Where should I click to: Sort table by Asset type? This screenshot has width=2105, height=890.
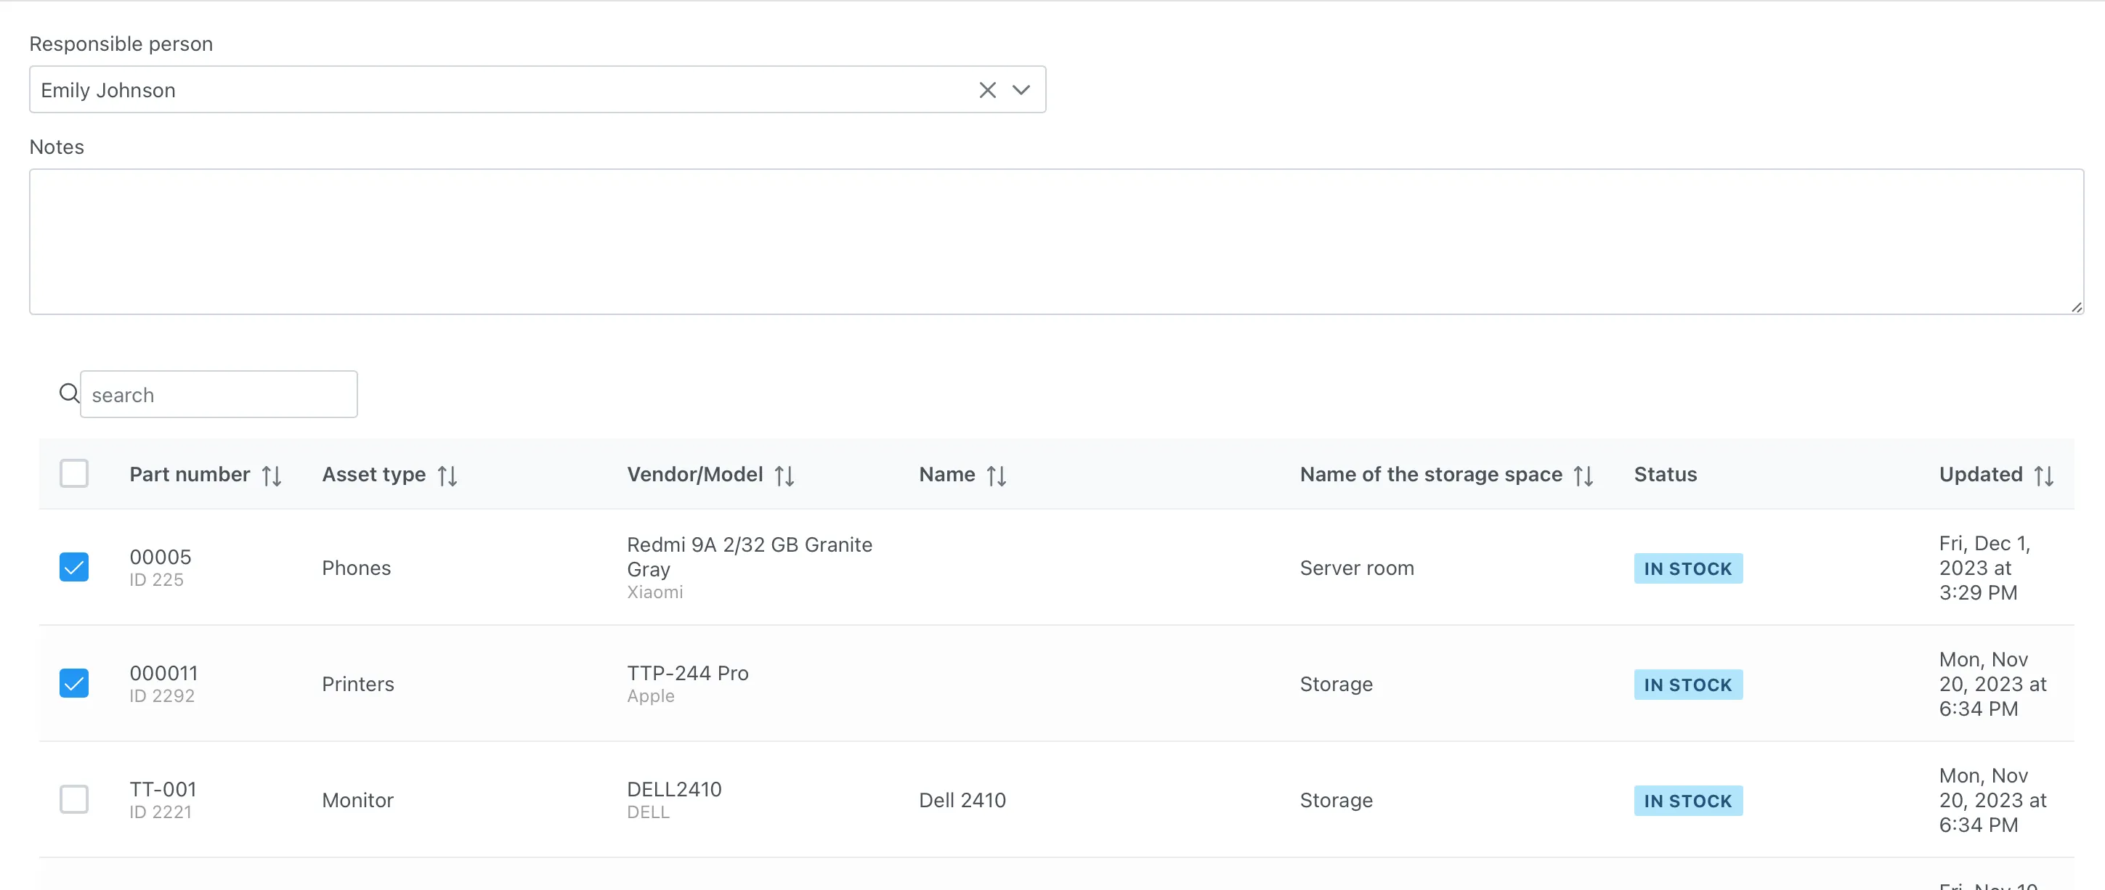447,475
